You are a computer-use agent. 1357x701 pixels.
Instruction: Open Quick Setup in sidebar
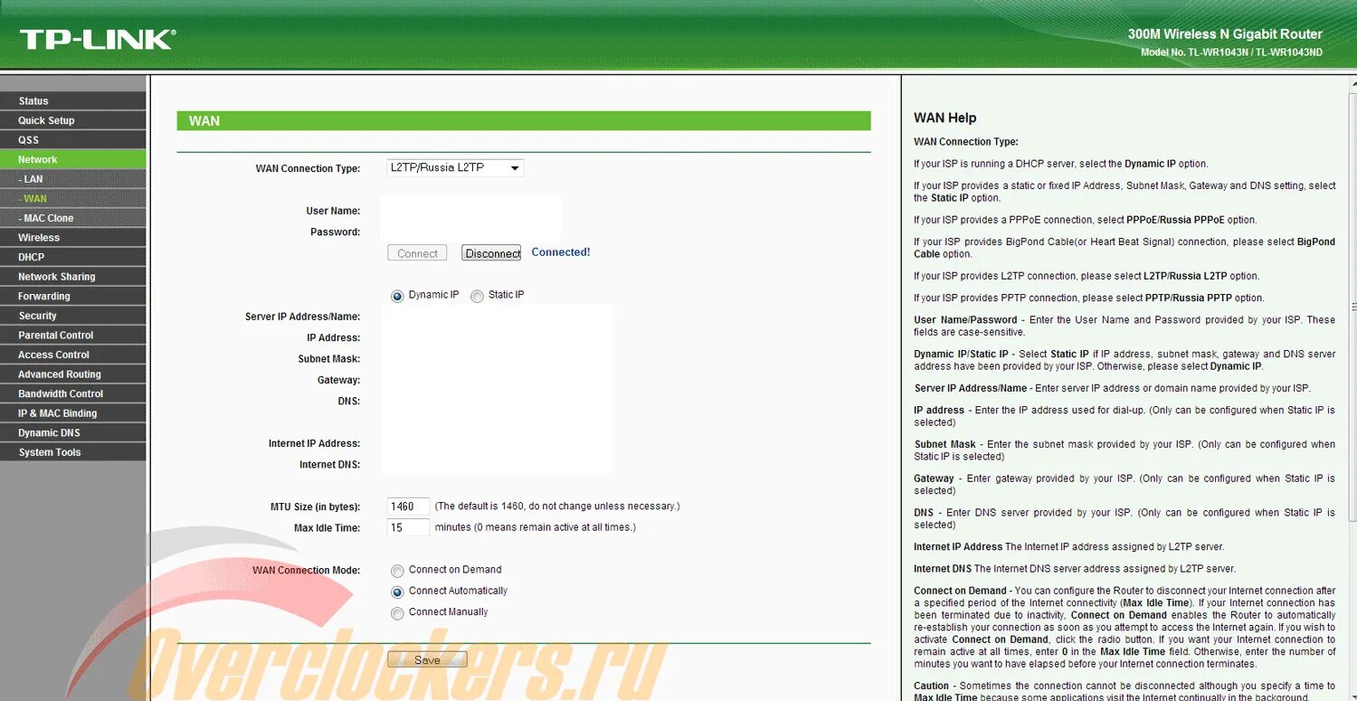click(x=72, y=120)
